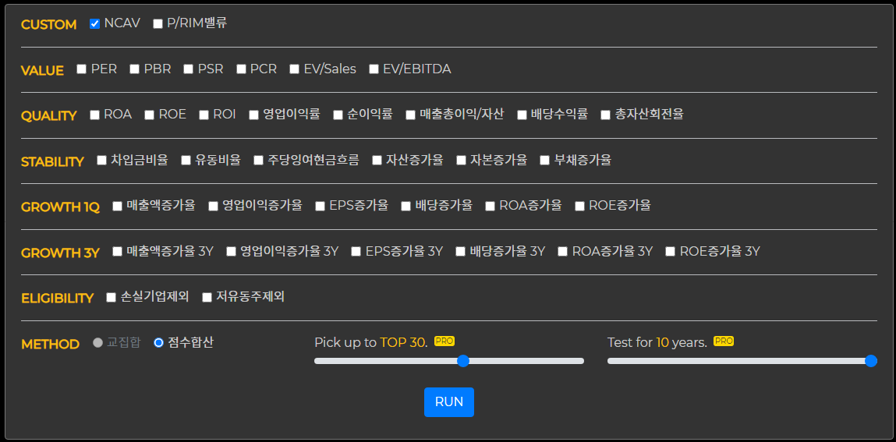Viewport: 896px width, 442px height.
Task: Choose the 교집합 method radio button
Action: tap(97, 343)
